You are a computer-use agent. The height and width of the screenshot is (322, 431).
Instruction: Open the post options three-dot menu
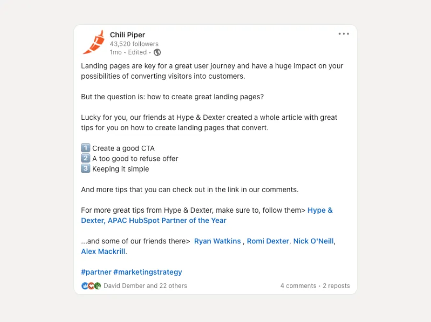click(343, 34)
